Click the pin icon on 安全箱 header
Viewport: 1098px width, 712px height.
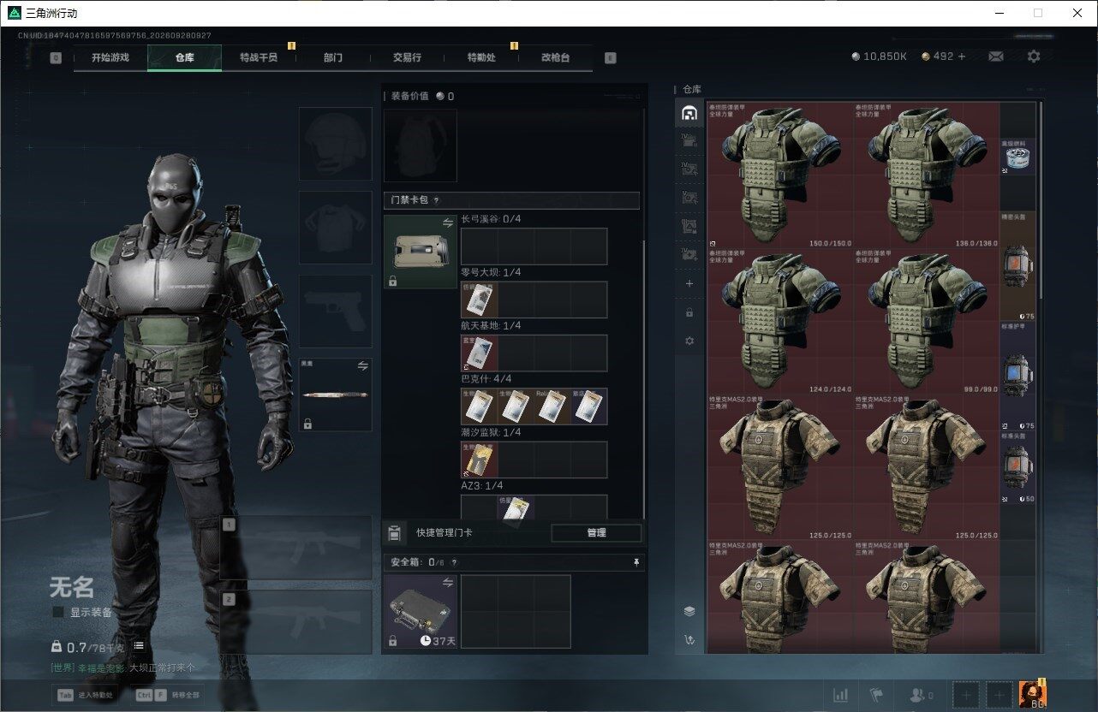pyautogui.click(x=636, y=562)
